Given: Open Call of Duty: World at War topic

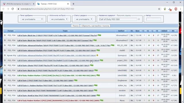Looking at the screenshot, I should coord(57,96).
